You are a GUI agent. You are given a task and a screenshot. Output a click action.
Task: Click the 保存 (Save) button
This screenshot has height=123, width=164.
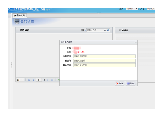coord(131,83)
